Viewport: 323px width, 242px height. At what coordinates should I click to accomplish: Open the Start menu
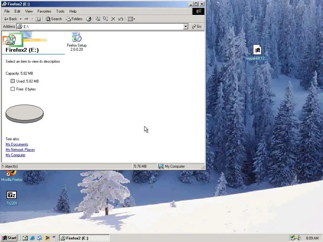[9, 238]
